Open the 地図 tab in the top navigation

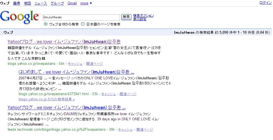27,3
